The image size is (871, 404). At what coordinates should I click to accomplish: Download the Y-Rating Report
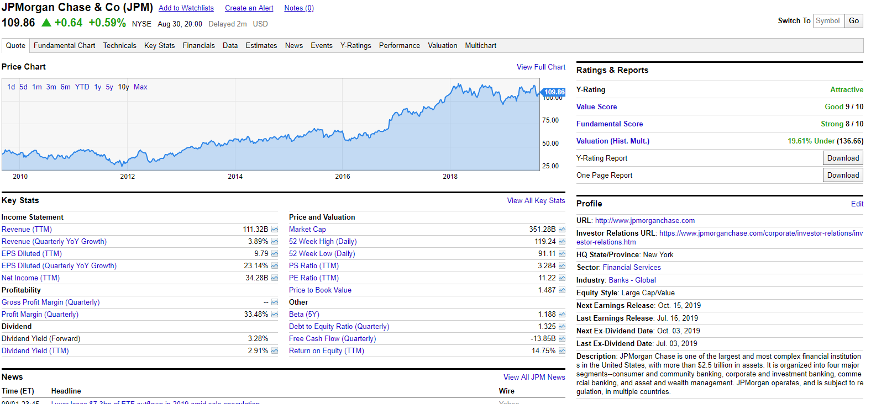(x=843, y=158)
